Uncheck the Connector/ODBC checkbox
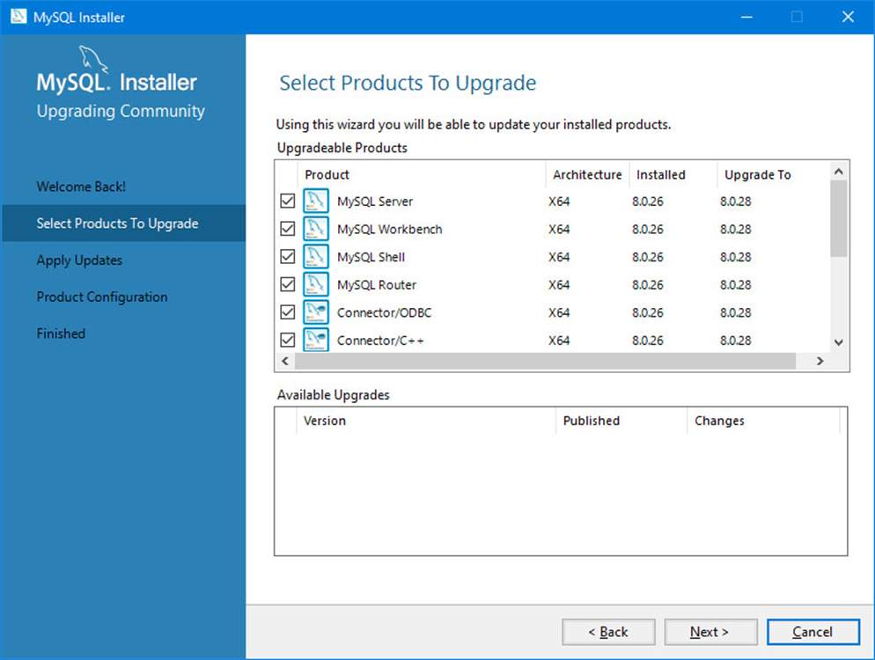This screenshot has height=660, width=875. pyautogui.click(x=287, y=312)
